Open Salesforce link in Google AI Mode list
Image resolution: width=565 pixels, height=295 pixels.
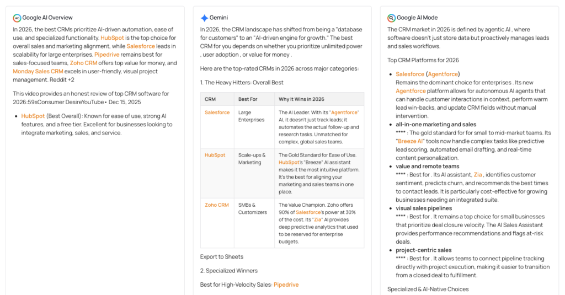coord(409,74)
